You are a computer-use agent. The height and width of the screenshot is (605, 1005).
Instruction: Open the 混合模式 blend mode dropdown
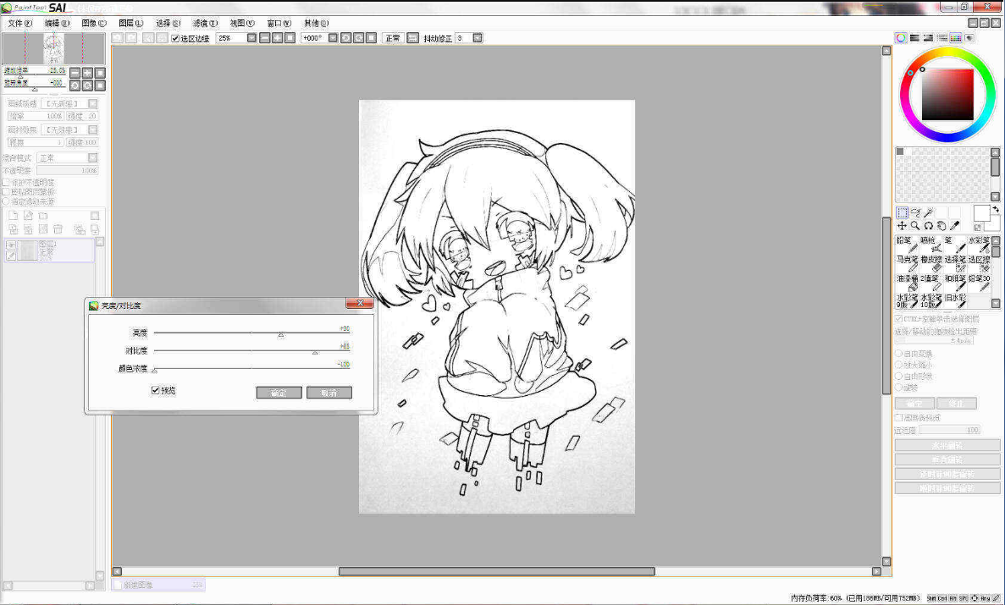pyautogui.click(x=93, y=157)
